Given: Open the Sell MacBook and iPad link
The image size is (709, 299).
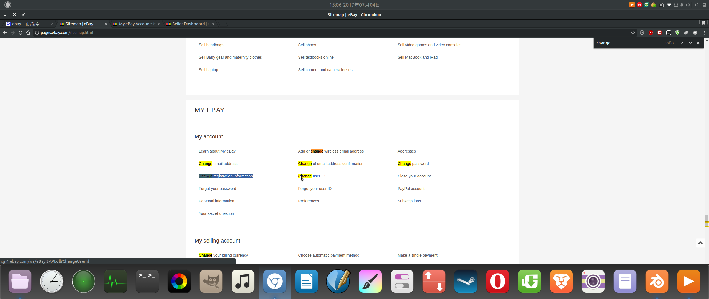Looking at the screenshot, I should [417, 57].
